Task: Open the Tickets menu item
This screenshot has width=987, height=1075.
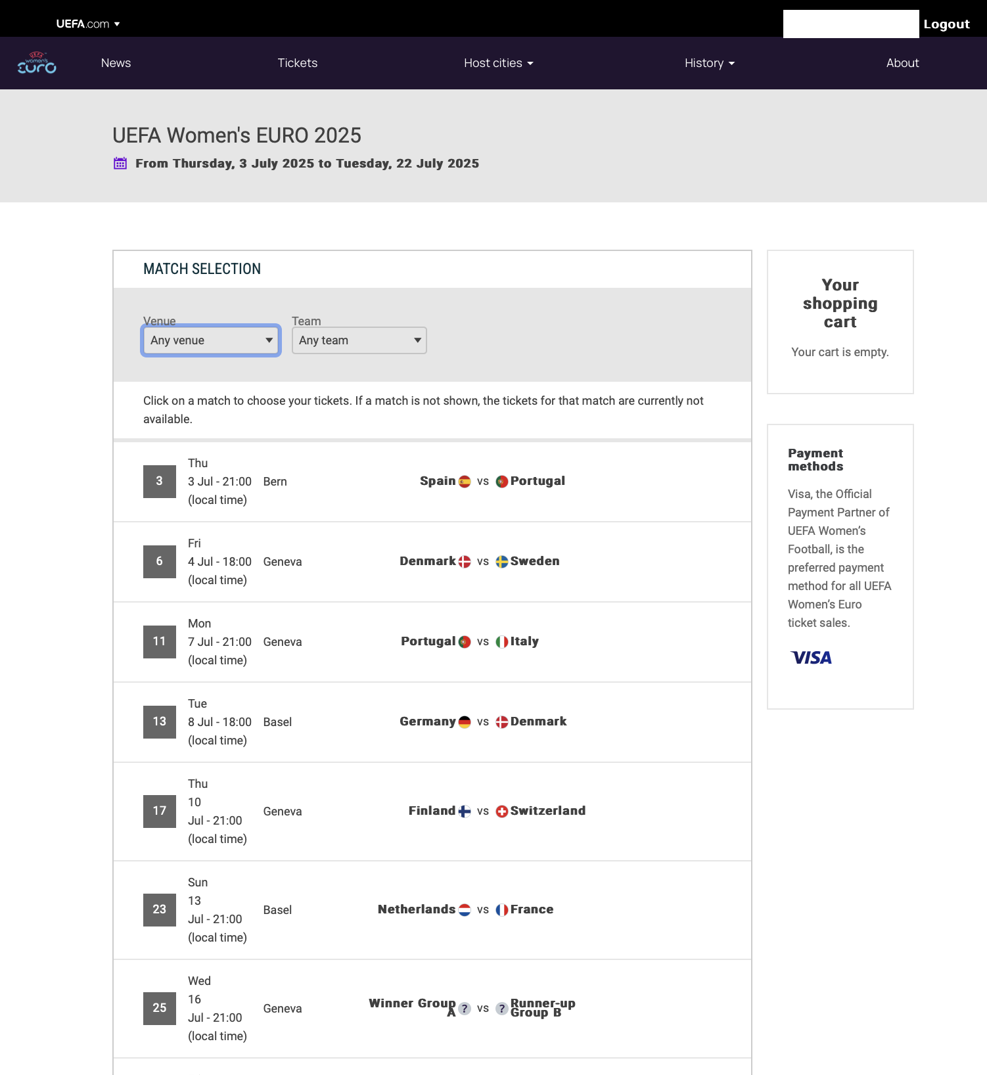Action: click(298, 63)
